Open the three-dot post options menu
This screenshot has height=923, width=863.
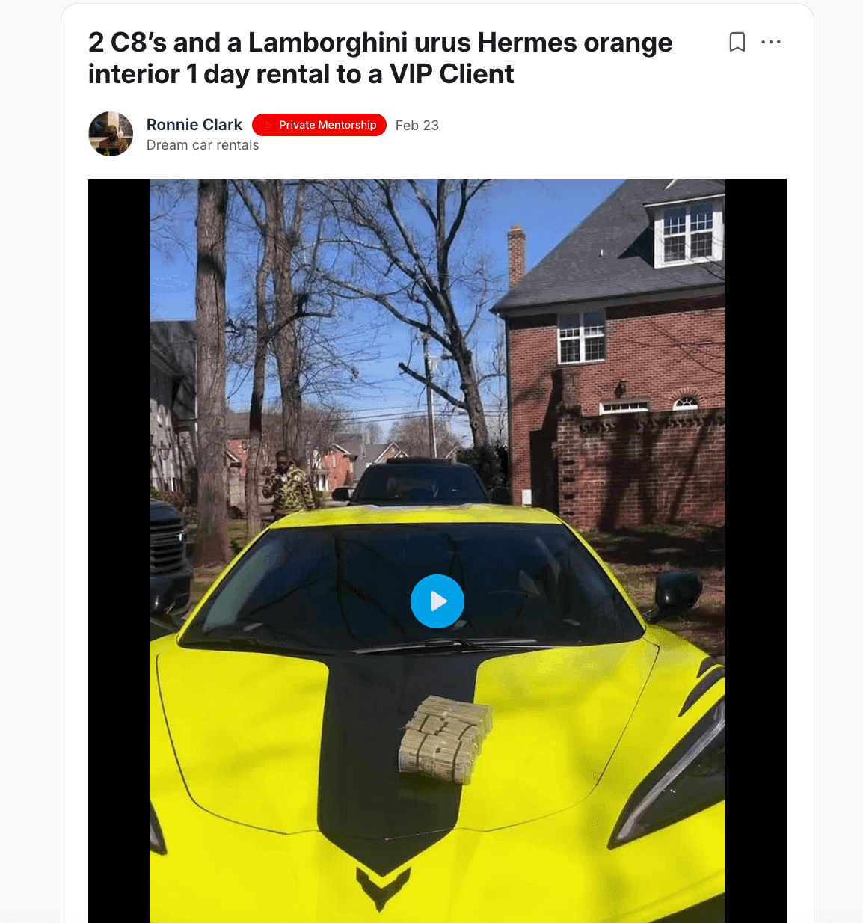tap(770, 42)
